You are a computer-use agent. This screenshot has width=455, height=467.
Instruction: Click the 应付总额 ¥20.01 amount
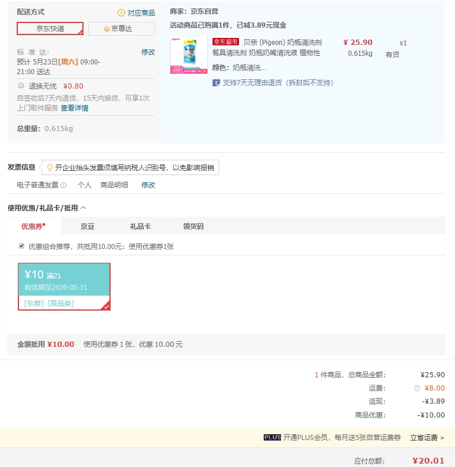point(428,461)
